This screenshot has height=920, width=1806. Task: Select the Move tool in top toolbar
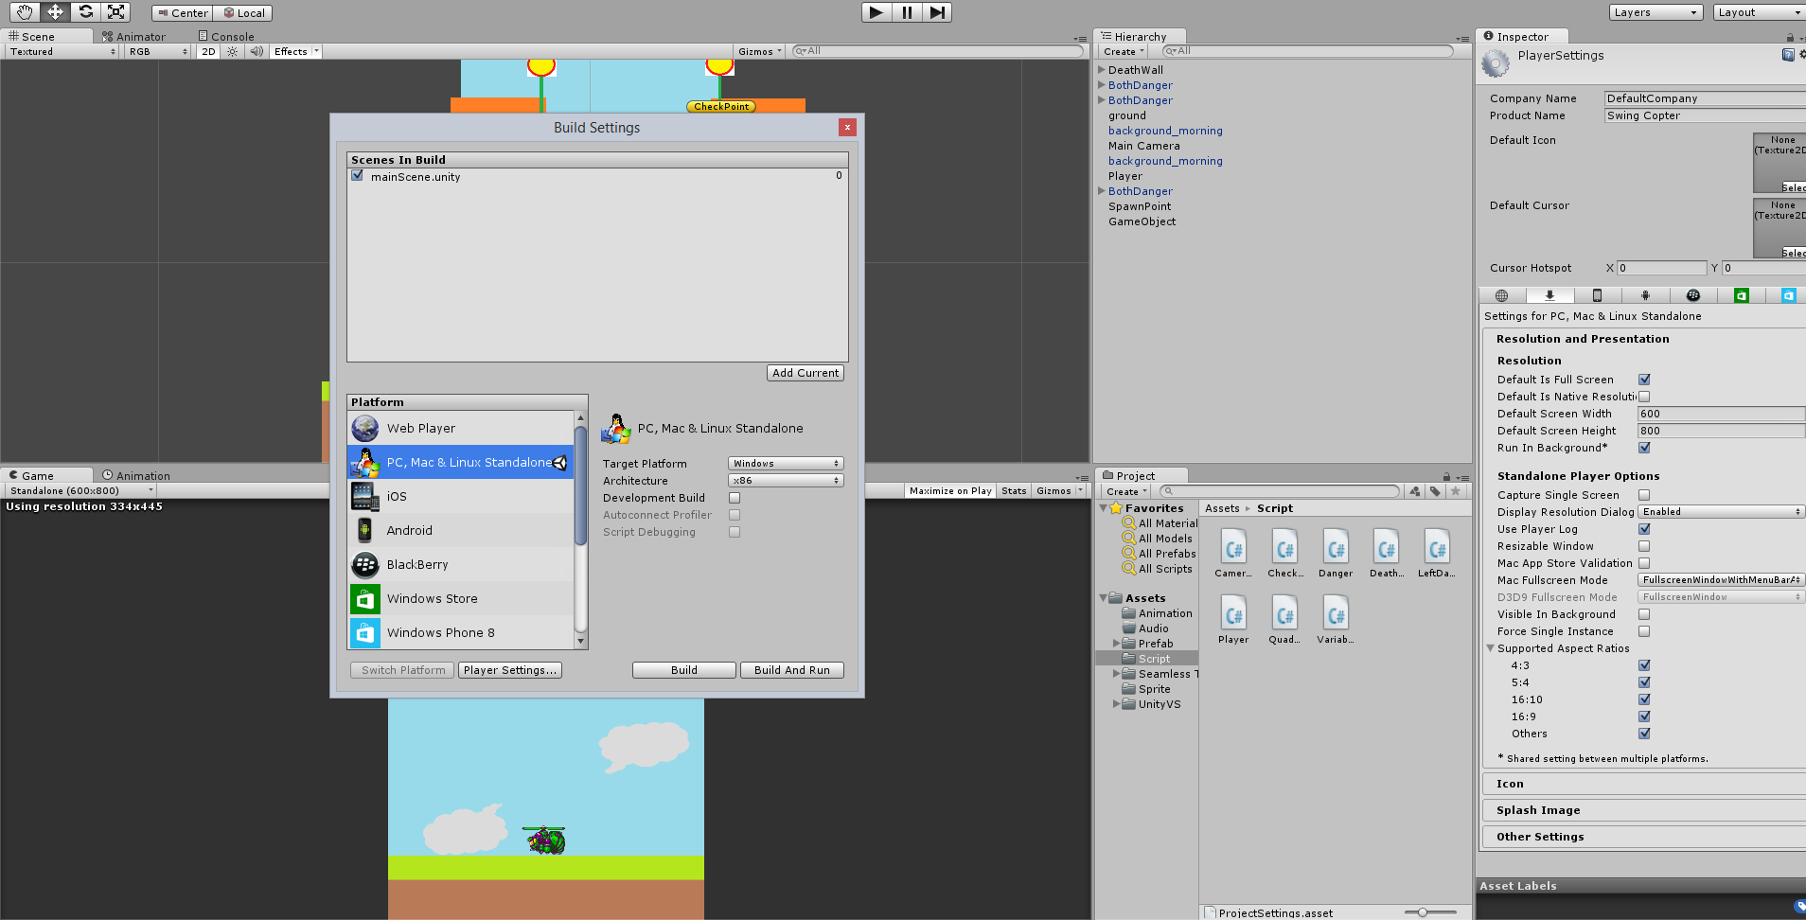click(x=55, y=11)
